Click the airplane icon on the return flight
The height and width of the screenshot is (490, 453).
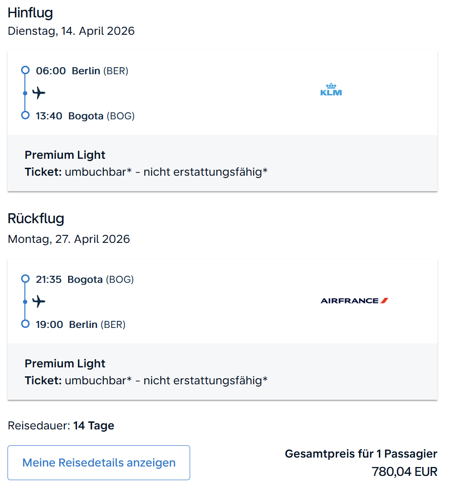coord(39,301)
